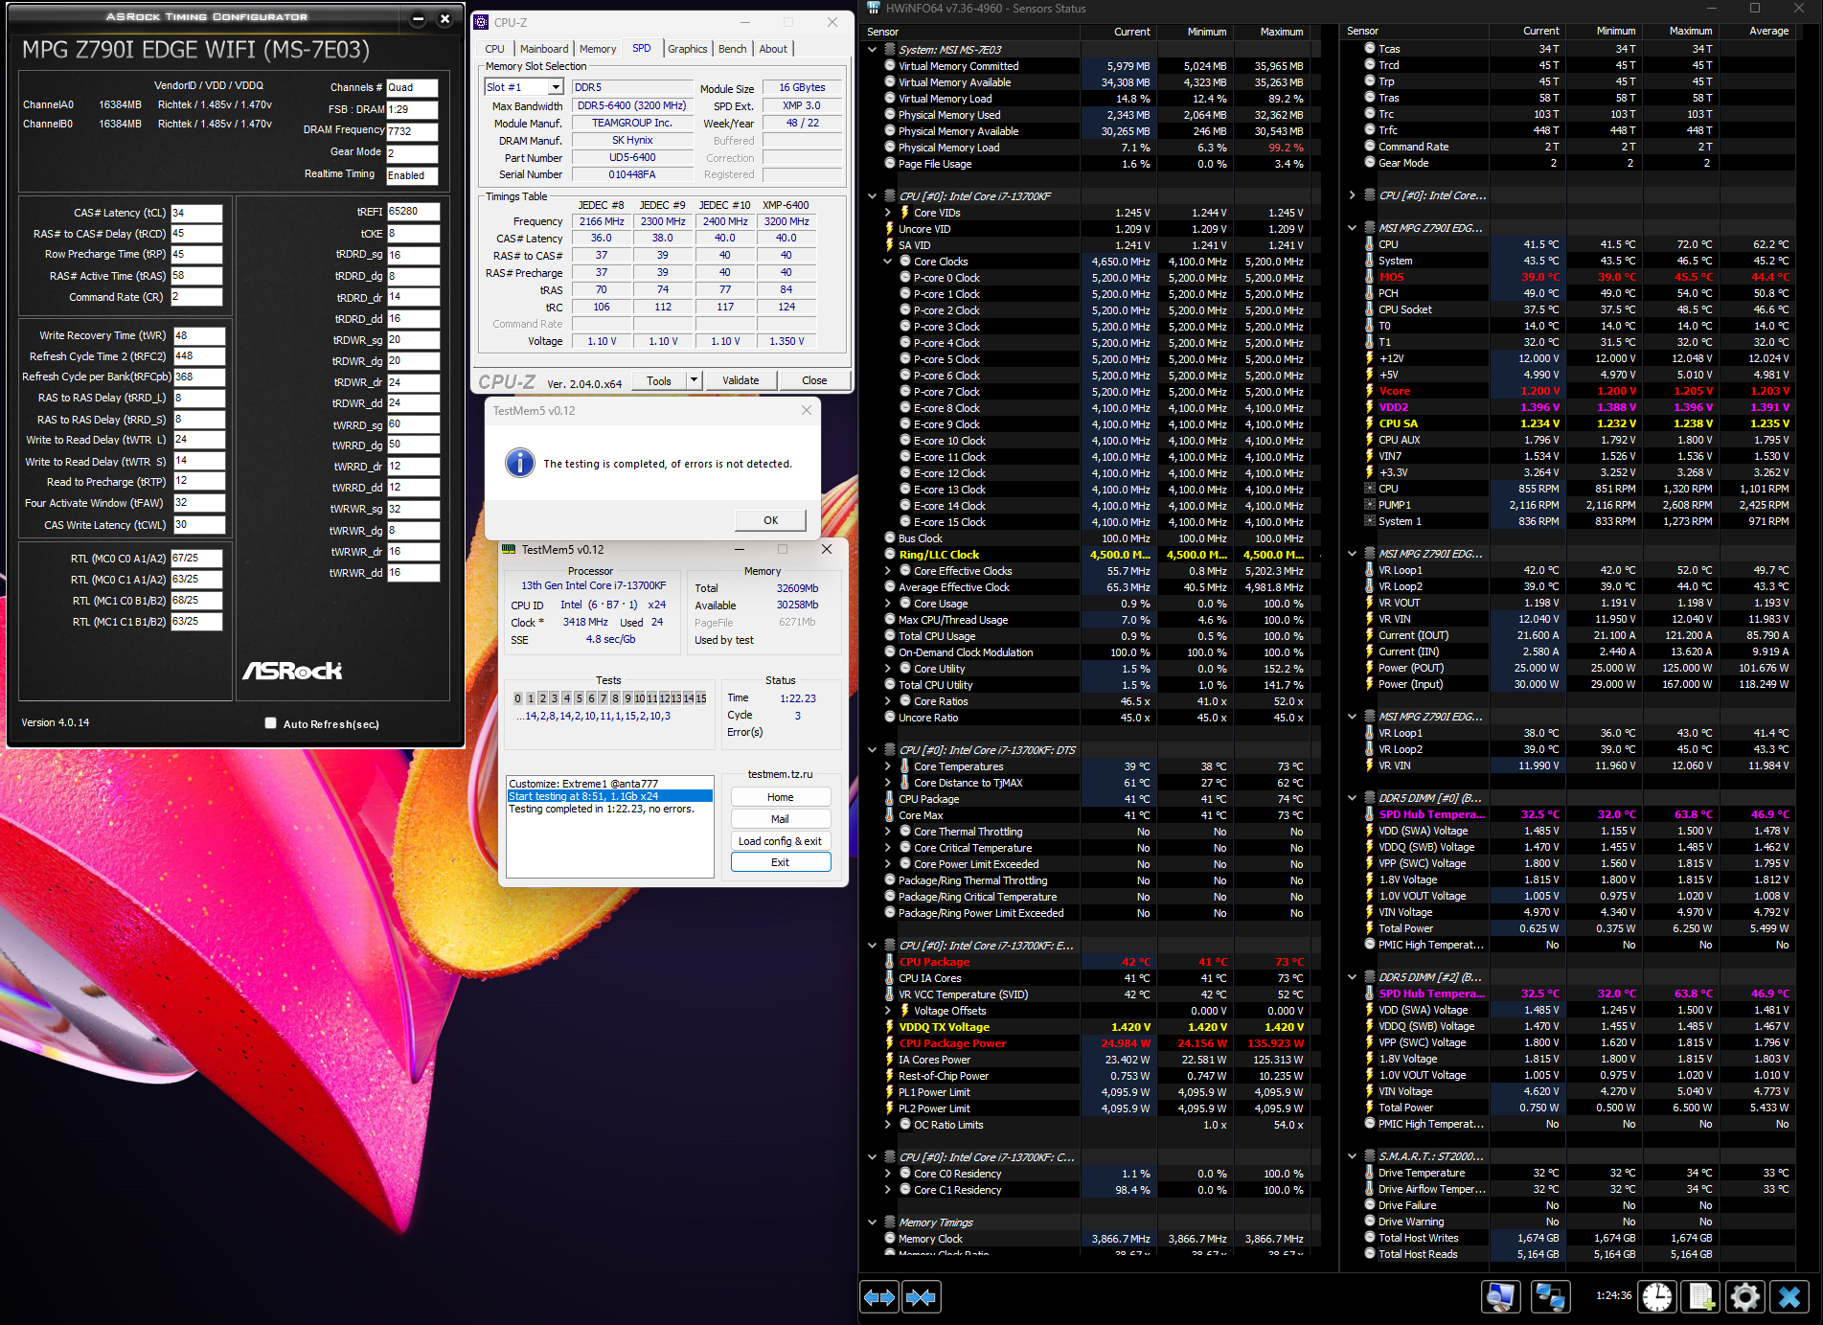Select 'Start testing at 8:51' log line
1823x1325 pixels.
(x=609, y=796)
